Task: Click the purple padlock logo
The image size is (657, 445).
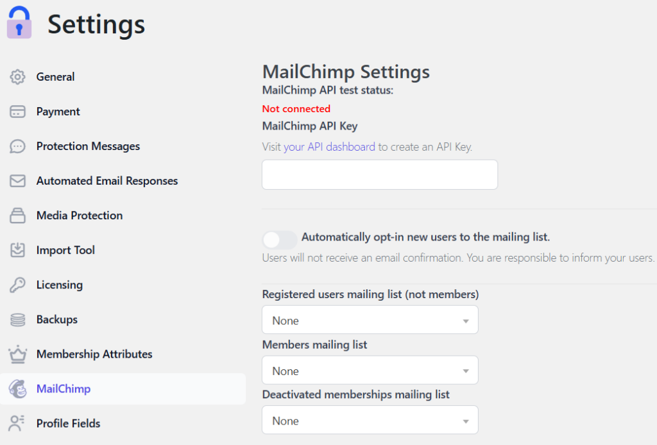Action: coord(19,23)
